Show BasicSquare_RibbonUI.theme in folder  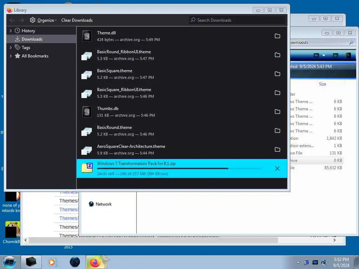277,92
